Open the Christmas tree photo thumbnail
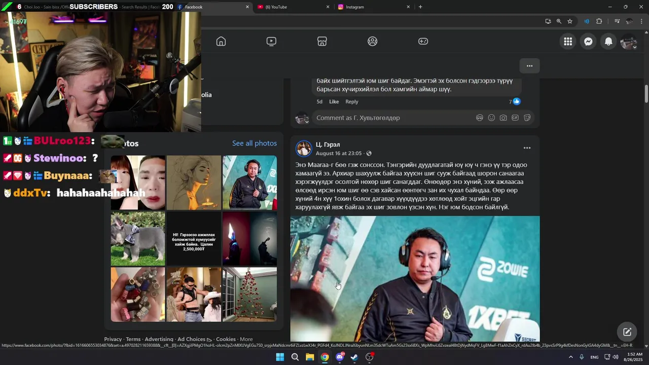The width and height of the screenshot is (649, 365). (x=250, y=295)
